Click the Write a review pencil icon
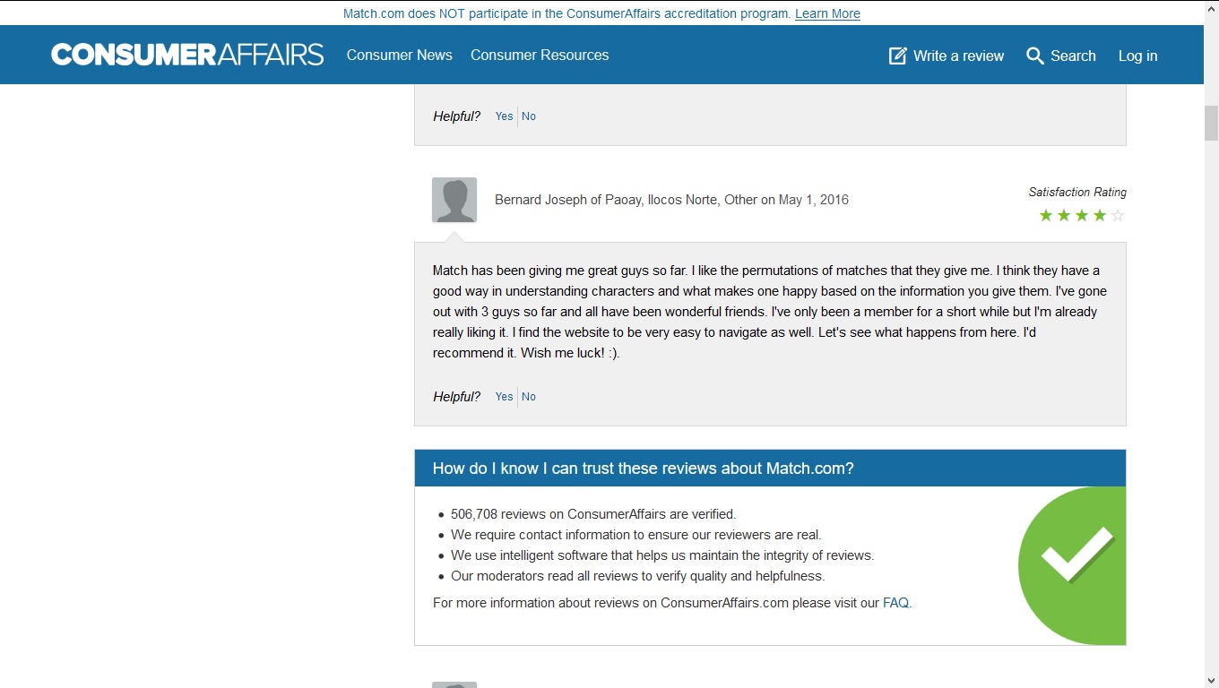The height and width of the screenshot is (688, 1219). [x=897, y=56]
